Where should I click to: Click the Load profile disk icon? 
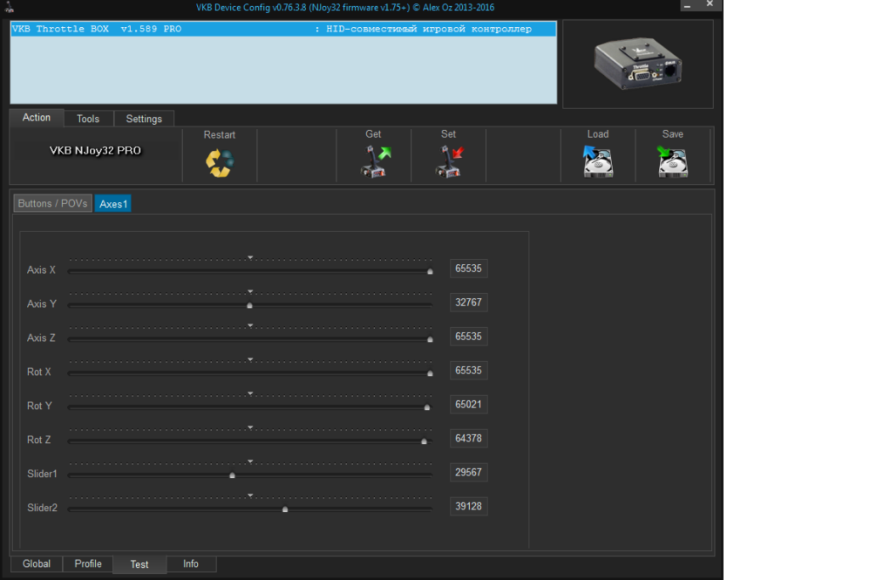(x=597, y=161)
